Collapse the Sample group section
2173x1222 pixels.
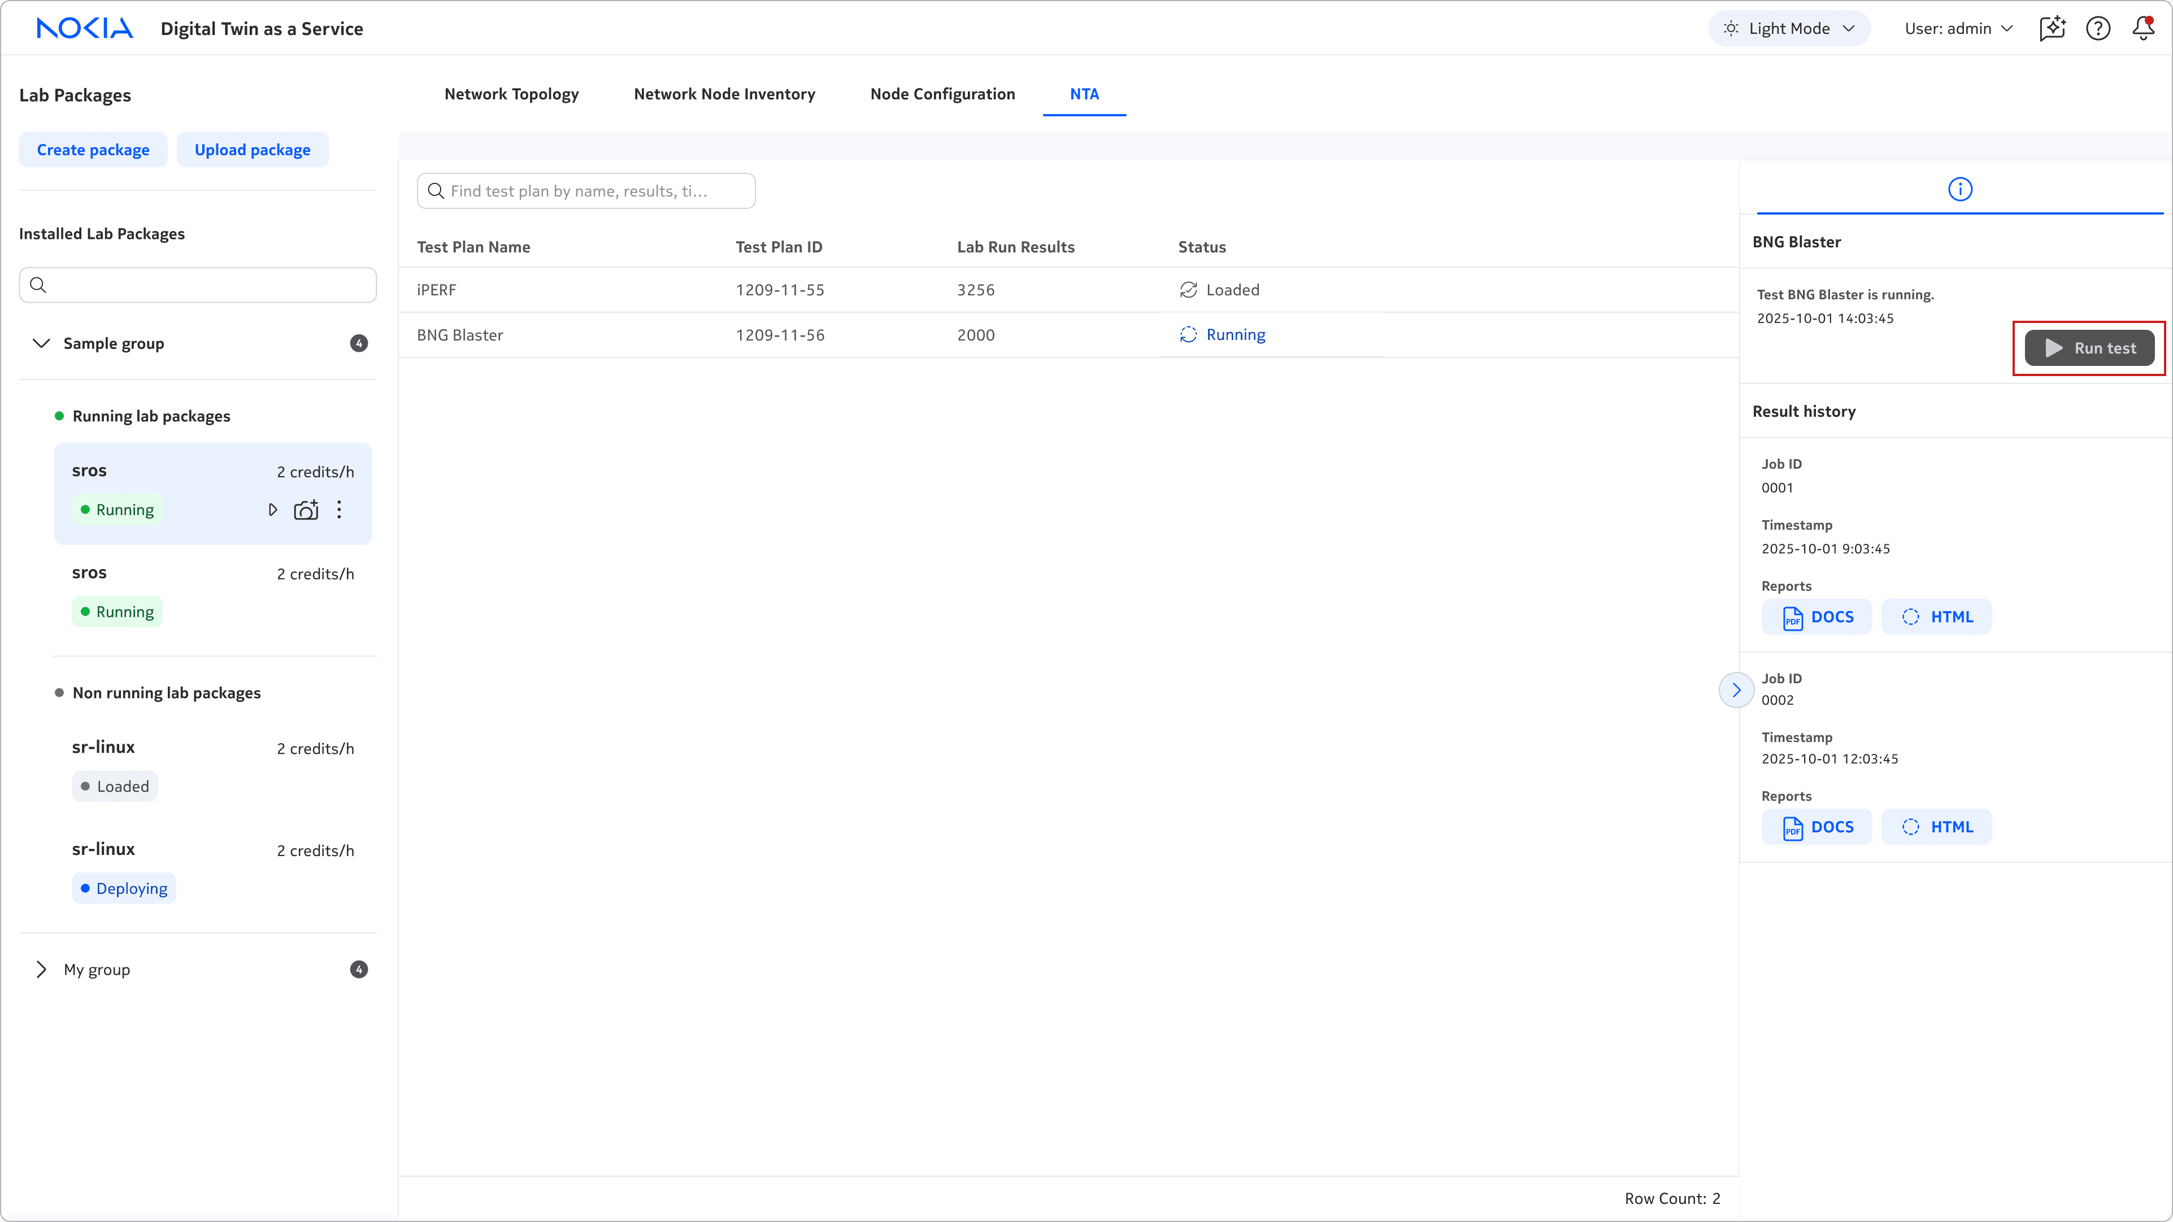pos(41,343)
